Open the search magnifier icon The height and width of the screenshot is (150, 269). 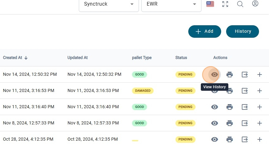pyautogui.click(x=240, y=4)
